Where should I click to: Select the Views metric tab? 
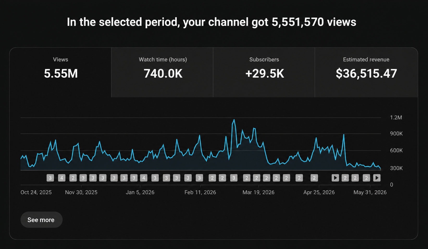coord(60,72)
